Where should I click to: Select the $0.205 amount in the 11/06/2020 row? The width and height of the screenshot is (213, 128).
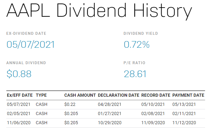[x=71, y=123]
